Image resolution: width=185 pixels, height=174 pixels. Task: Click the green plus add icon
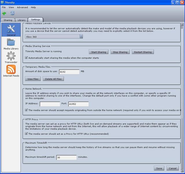(4, 13)
